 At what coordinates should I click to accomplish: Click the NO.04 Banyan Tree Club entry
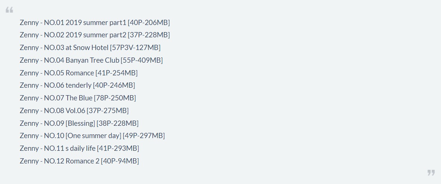pyautogui.click(x=91, y=60)
